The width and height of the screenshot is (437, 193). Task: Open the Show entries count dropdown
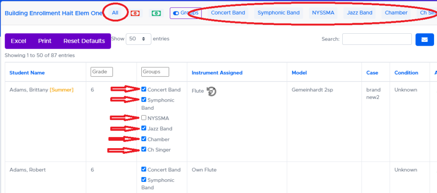pos(139,39)
